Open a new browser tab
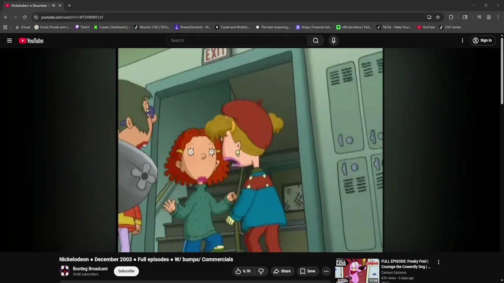 69,6
